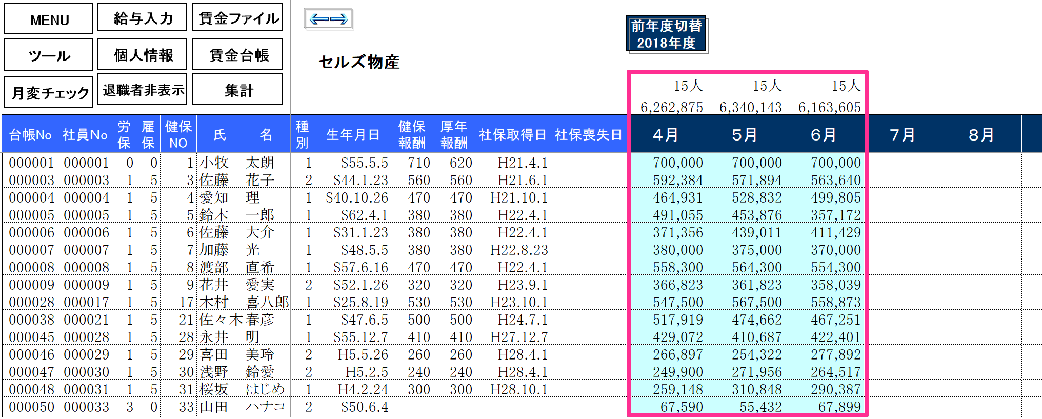The image size is (1042, 419).
Task: Select the 4月 column header
Action: 667,134
